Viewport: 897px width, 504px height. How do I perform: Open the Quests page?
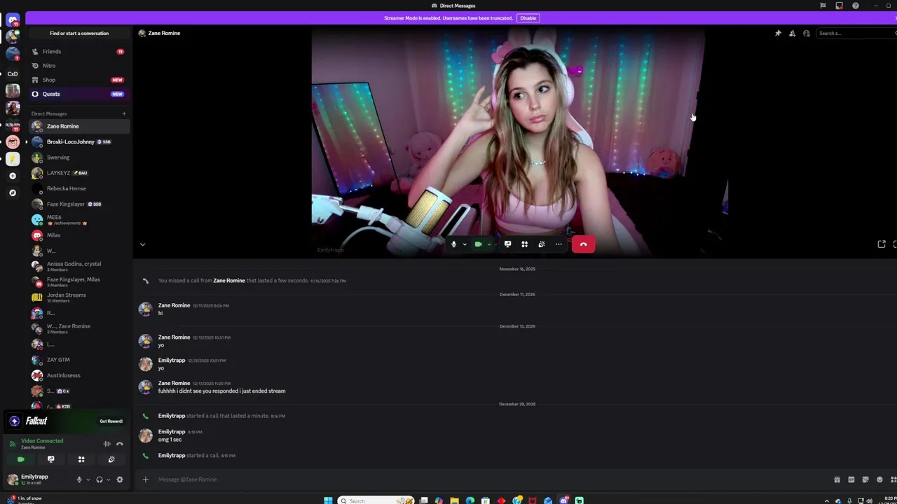[x=78, y=94]
